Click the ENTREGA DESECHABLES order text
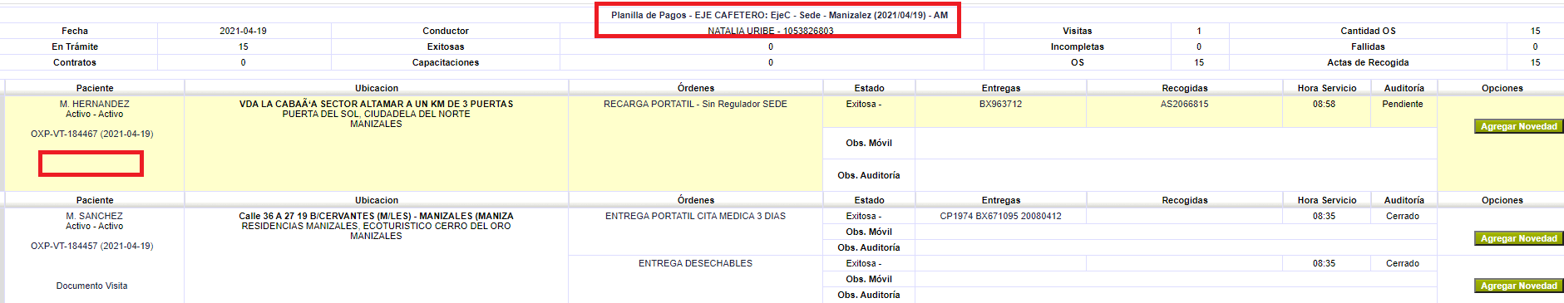 click(695, 263)
